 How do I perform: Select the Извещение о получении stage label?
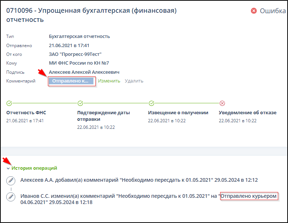178,113
